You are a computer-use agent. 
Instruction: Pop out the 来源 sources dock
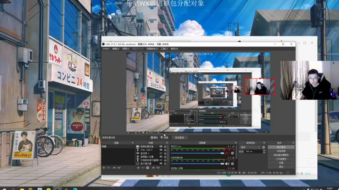coord(167,143)
